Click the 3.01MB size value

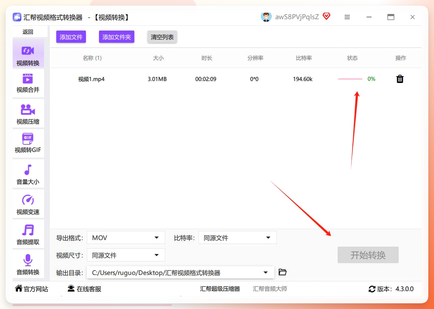pyautogui.click(x=157, y=79)
